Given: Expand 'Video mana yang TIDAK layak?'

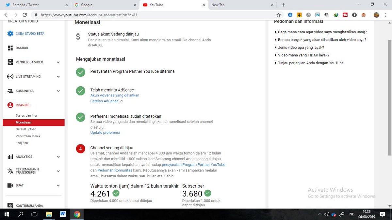Looking at the screenshot, I should tap(302, 55).
